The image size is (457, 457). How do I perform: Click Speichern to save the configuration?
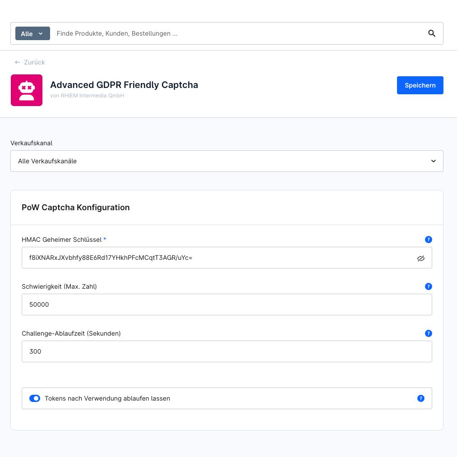tap(420, 85)
